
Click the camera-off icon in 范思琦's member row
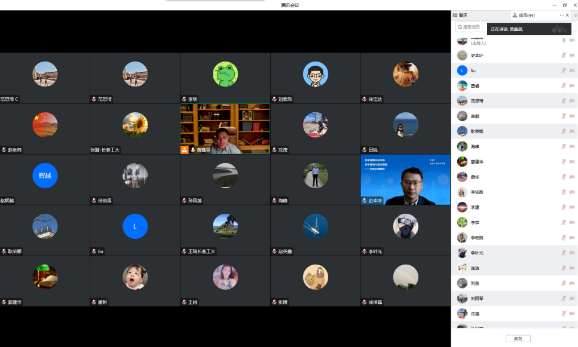coord(572,101)
